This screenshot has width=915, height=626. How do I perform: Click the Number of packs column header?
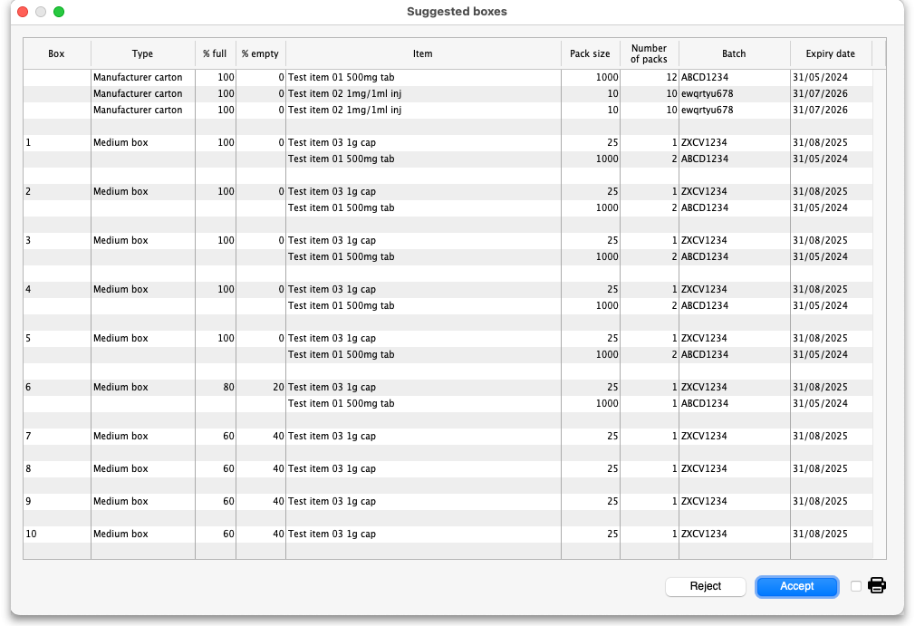click(x=649, y=54)
